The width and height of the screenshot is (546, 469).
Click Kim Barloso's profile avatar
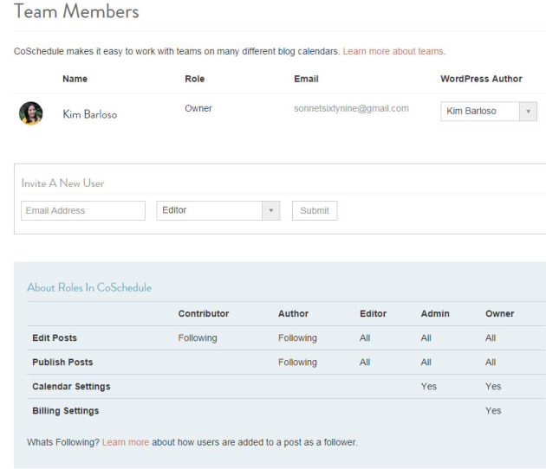click(31, 113)
